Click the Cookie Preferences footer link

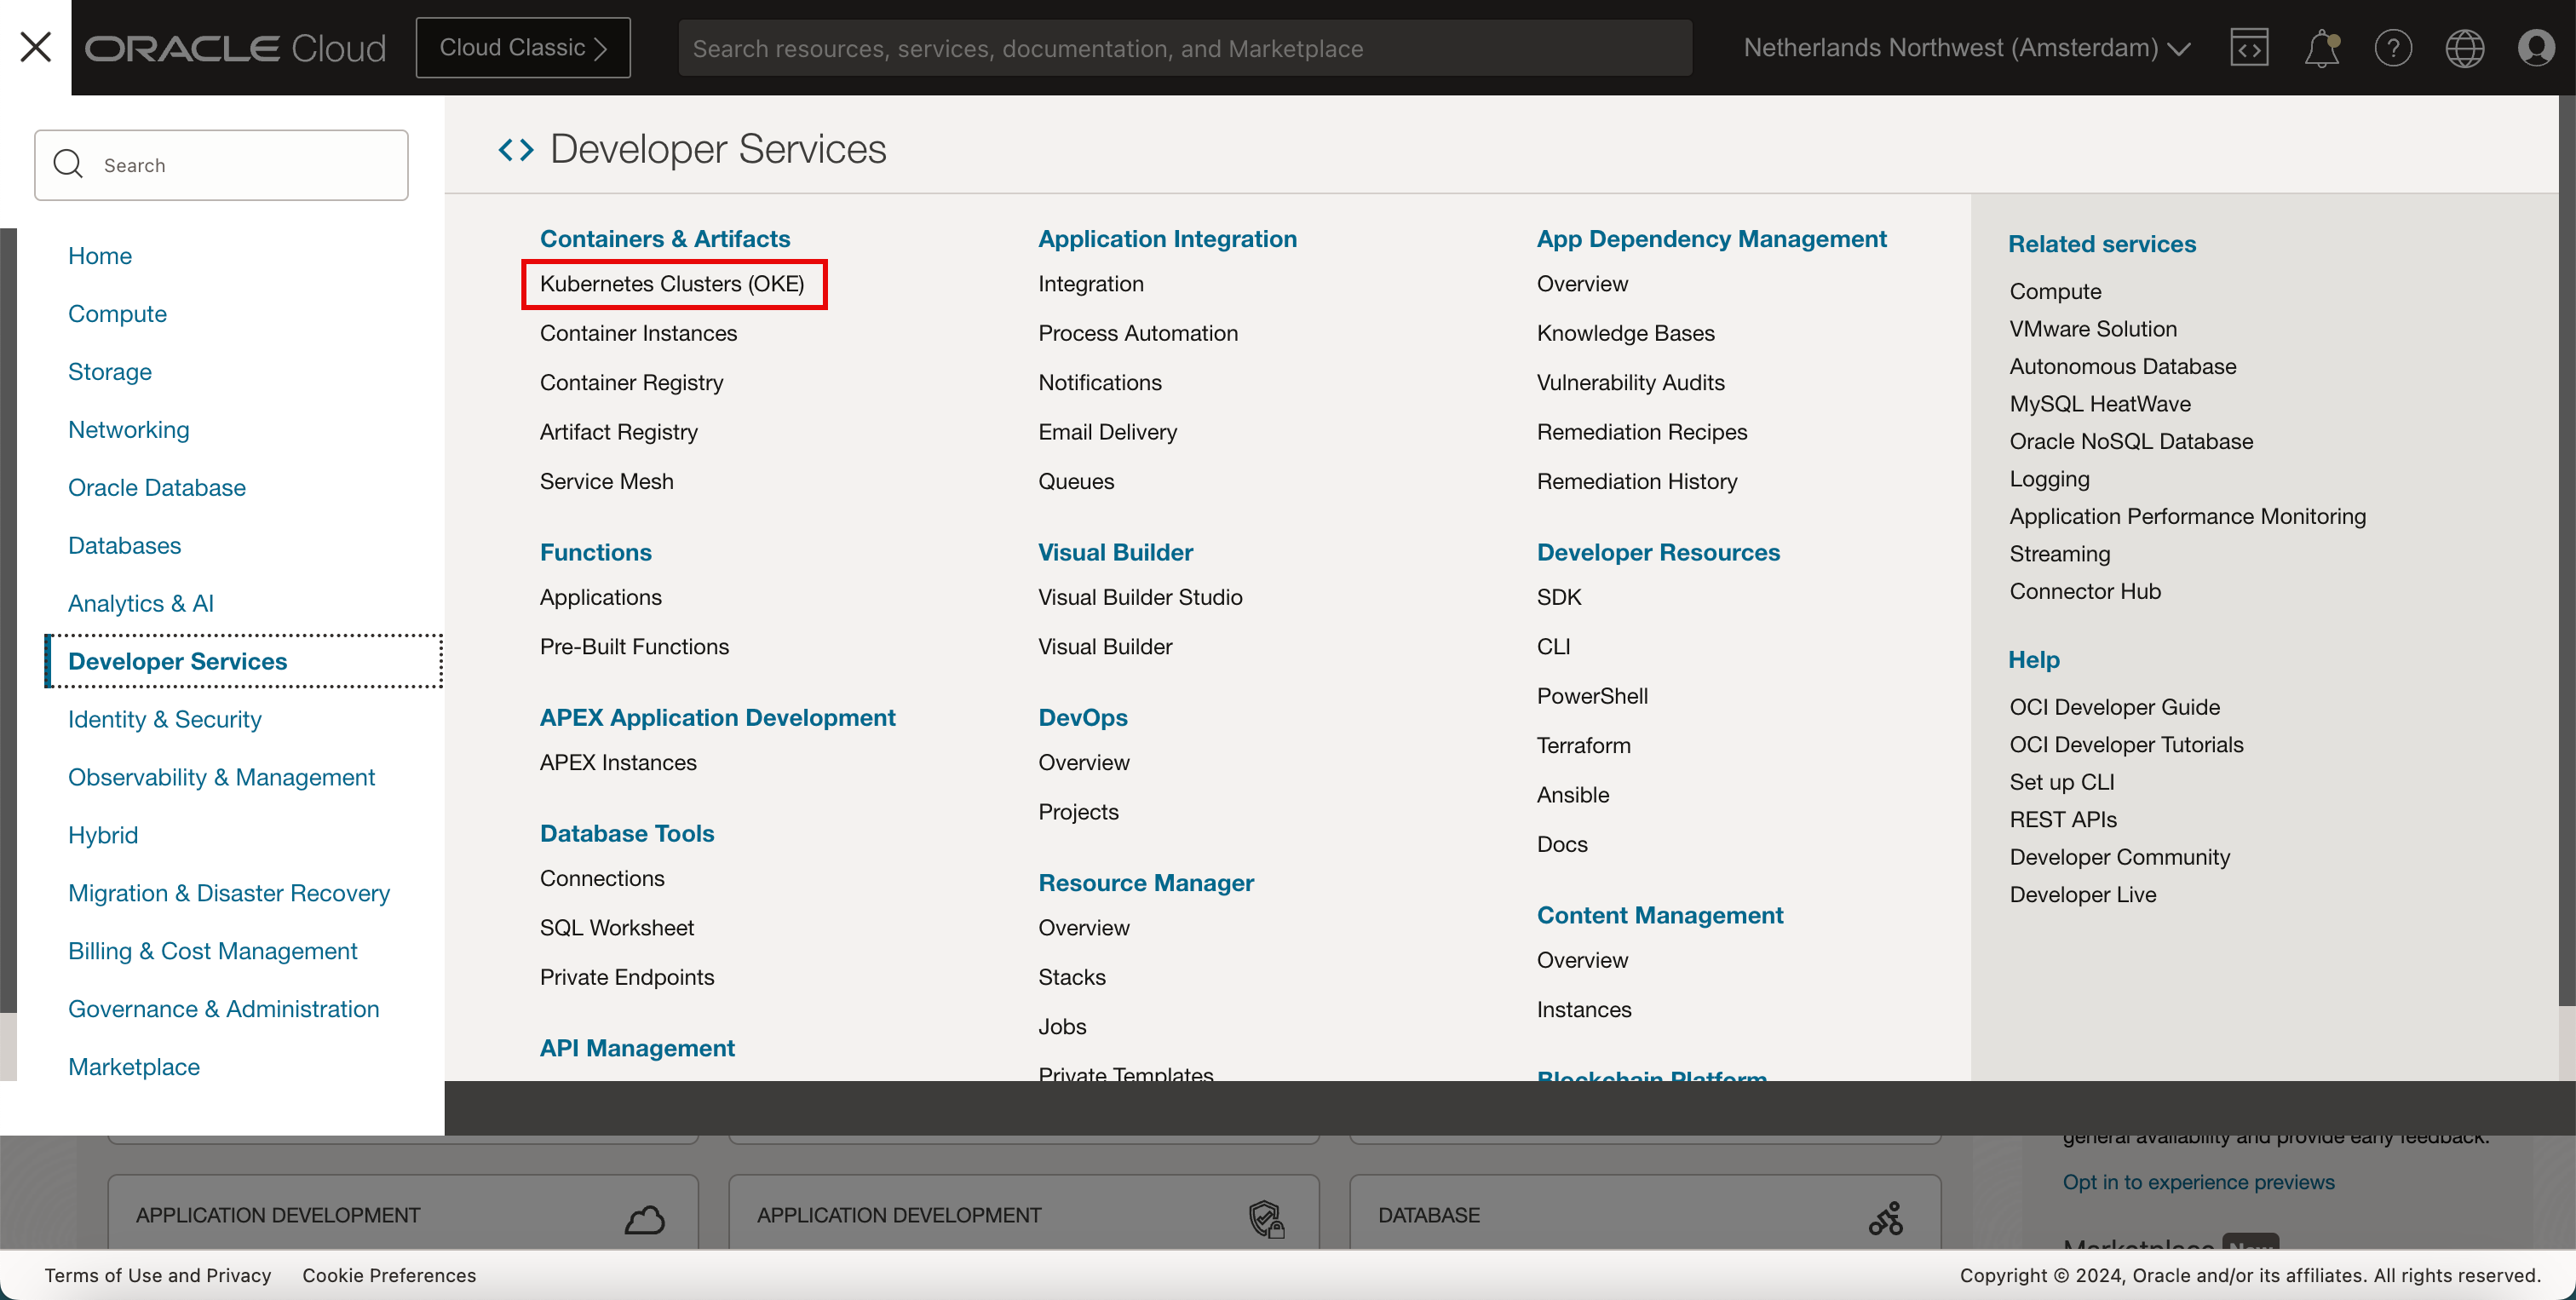pyautogui.click(x=389, y=1275)
